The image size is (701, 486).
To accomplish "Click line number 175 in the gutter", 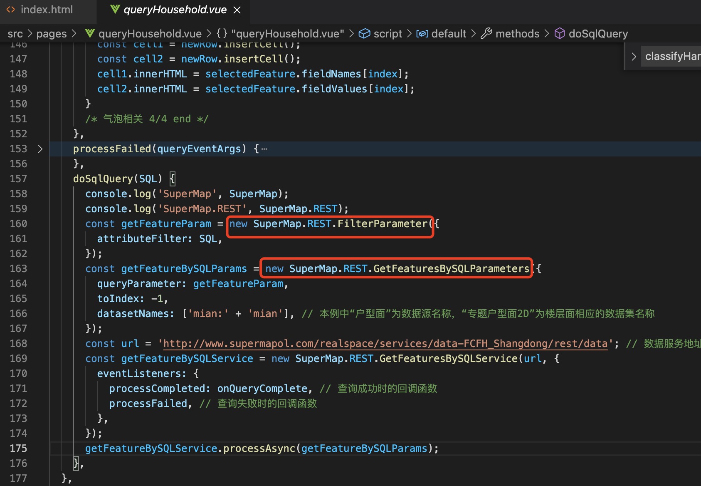I will (18, 449).
